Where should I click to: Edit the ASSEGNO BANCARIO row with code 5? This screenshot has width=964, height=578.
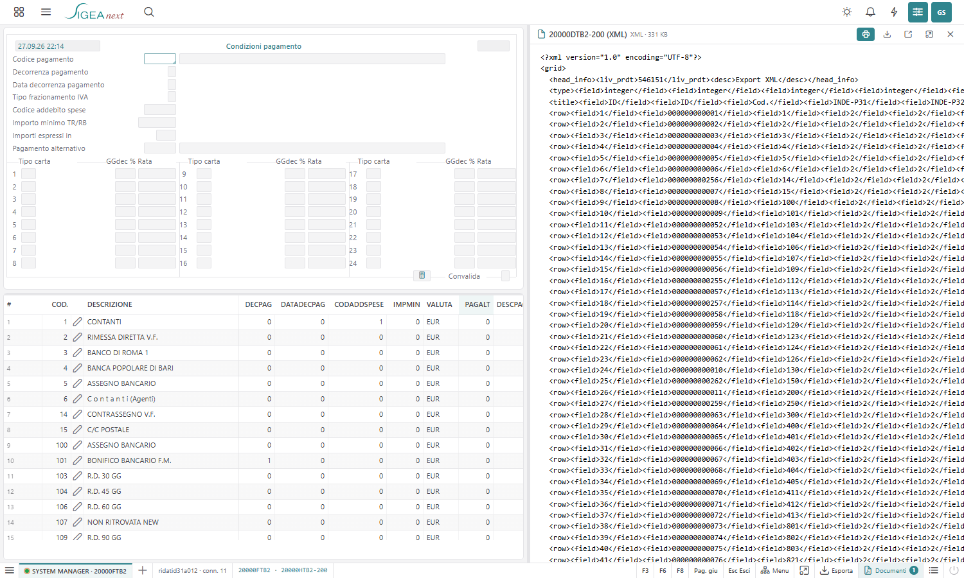pos(77,383)
